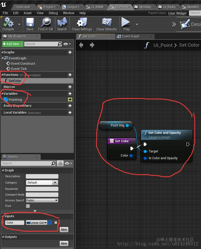Click the Search binoculars toolbar icon

pos(62,24)
